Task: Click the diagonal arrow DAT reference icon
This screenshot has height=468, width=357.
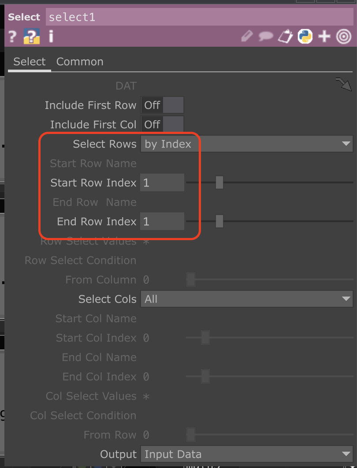Action: 344,84
